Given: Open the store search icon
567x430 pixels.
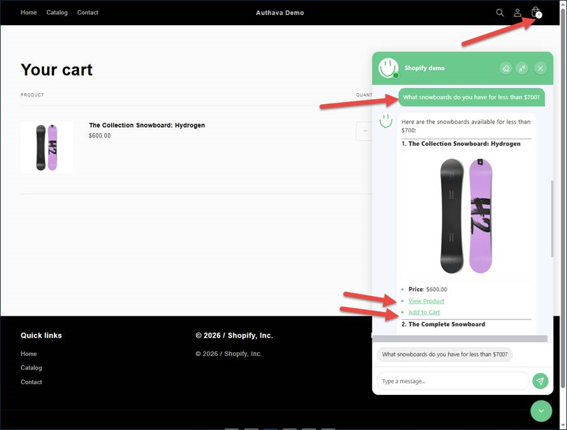Looking at the screenshot, I should [x=500, y=13].
